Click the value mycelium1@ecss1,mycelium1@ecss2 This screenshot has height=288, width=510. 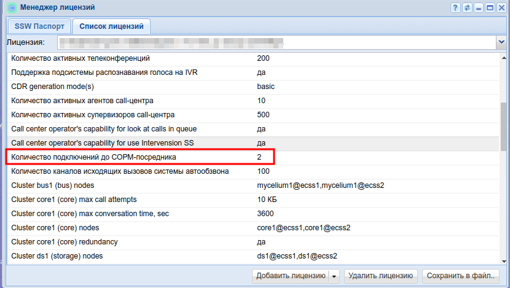[320, 185]
